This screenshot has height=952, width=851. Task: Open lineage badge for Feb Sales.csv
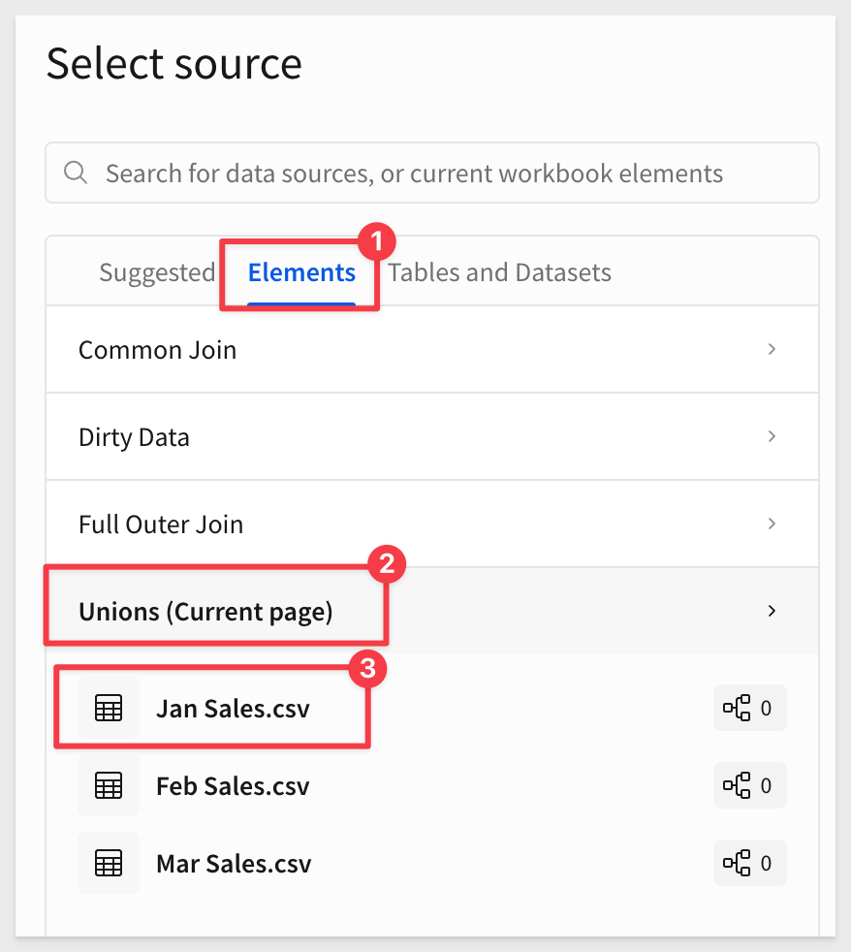click(x=749, y=785)
